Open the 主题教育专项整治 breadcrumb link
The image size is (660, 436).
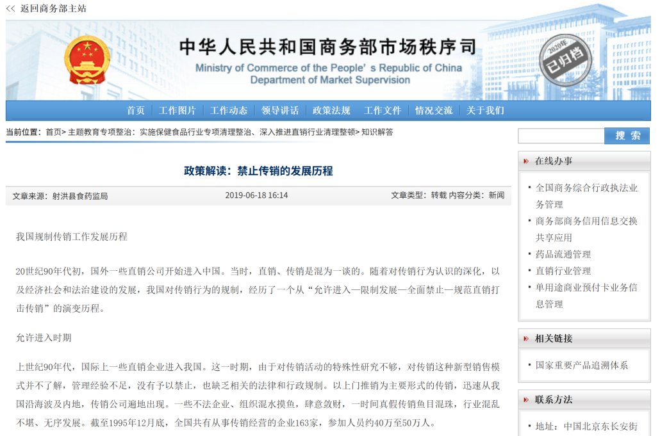(x=211, y=132)
